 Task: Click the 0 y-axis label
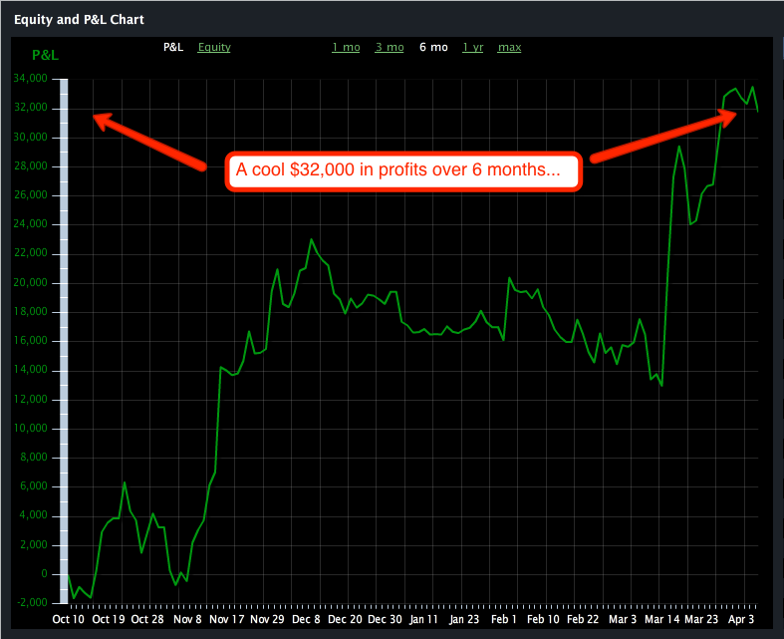pos(44,573)
